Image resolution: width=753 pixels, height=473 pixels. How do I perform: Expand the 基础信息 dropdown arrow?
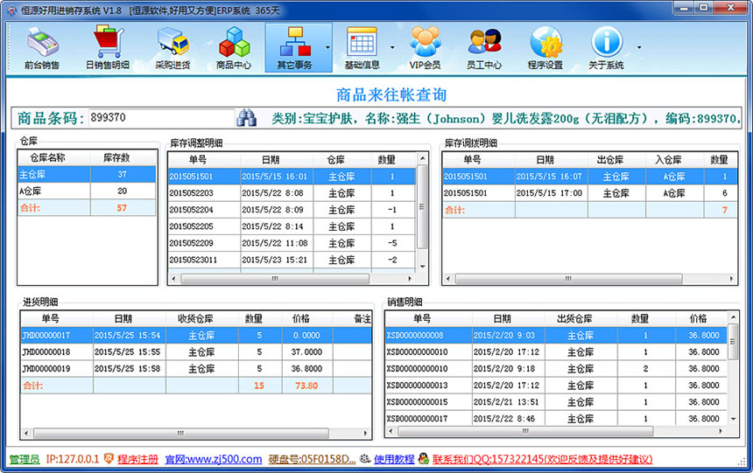[x=392, y=47]
